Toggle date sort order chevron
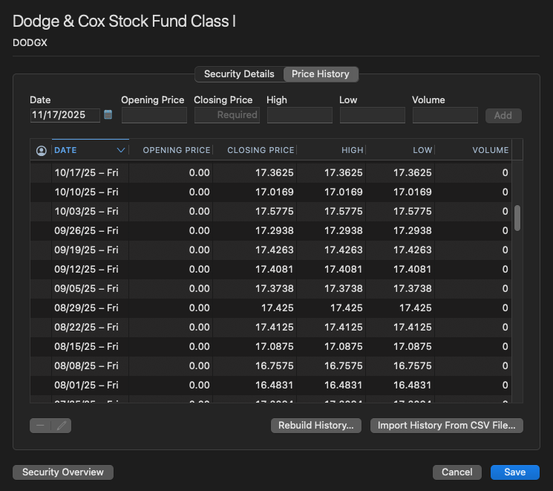The height and width of the screenshot is (491, 553). click(x=120, y=150)
